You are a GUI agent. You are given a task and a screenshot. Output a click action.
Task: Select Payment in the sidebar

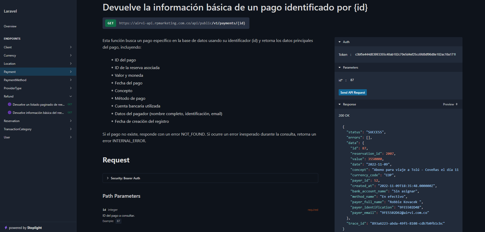click(x=10, y=72)
